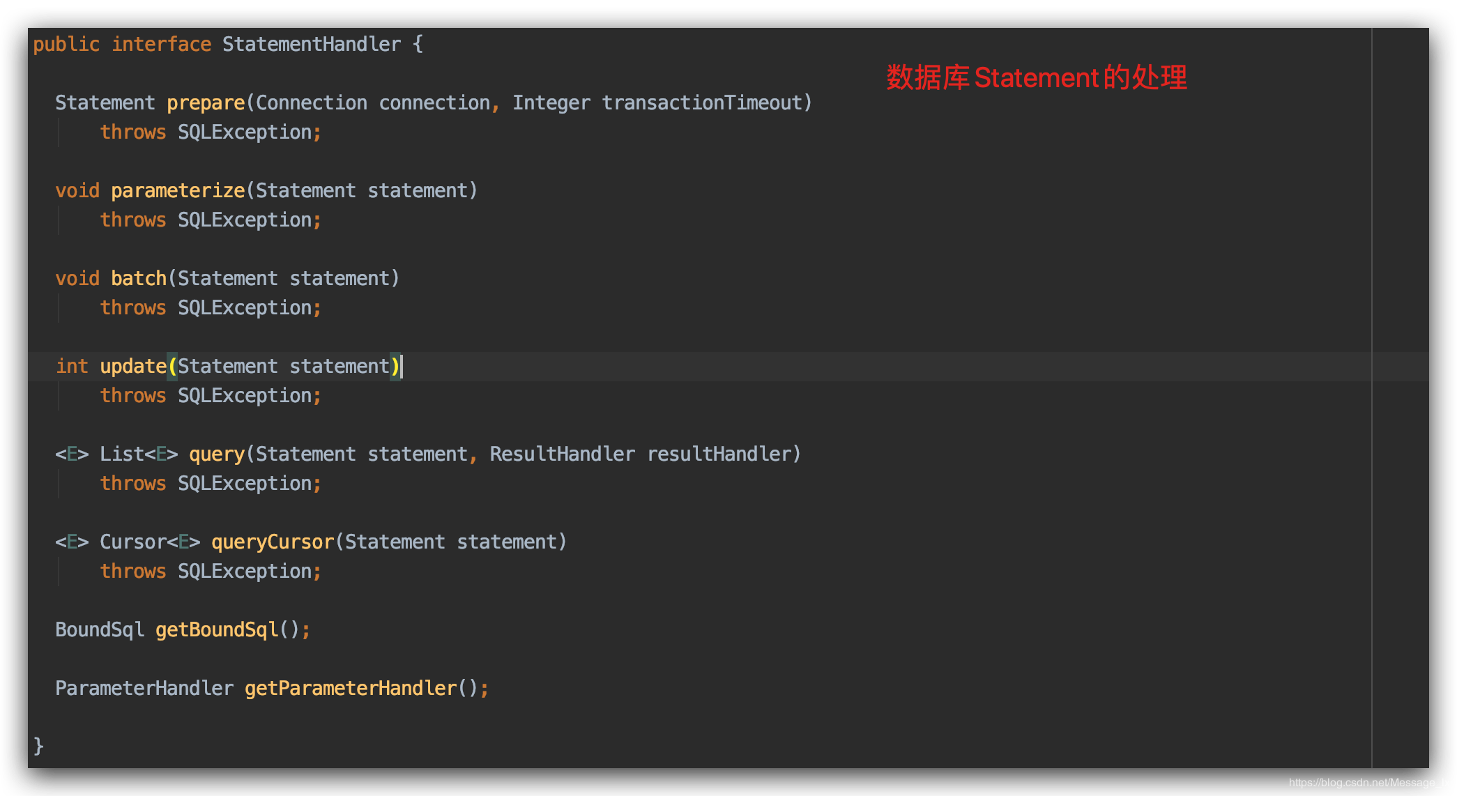Screen dimensions: 1457x796
Task: Click the public keyword on first line
Action: [66, 45]
